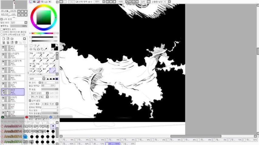Switch to the document tab showing 75%
This screenshot has height=145, width=259.
[236, 140]
